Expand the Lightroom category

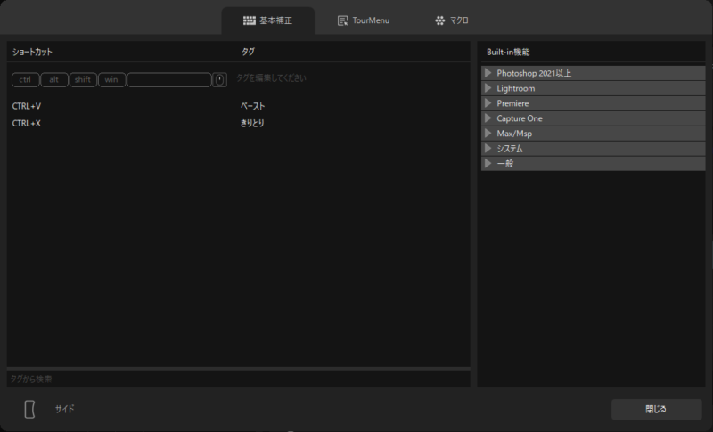(488, 88)
